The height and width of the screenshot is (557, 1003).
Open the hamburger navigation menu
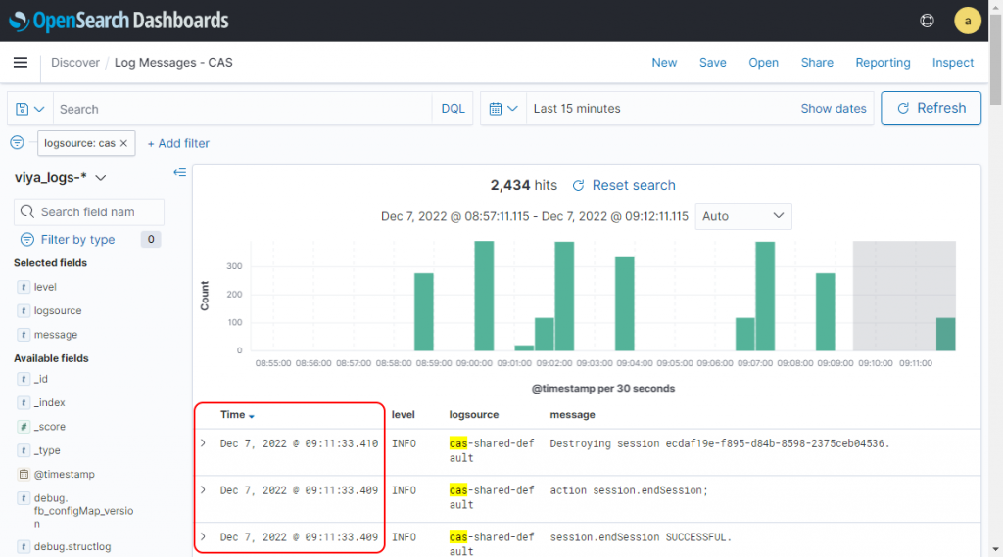pyautogui.click(x=21, y=63)
